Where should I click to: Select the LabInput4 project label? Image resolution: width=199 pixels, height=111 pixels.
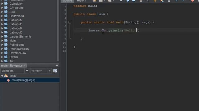click(16, 28)
